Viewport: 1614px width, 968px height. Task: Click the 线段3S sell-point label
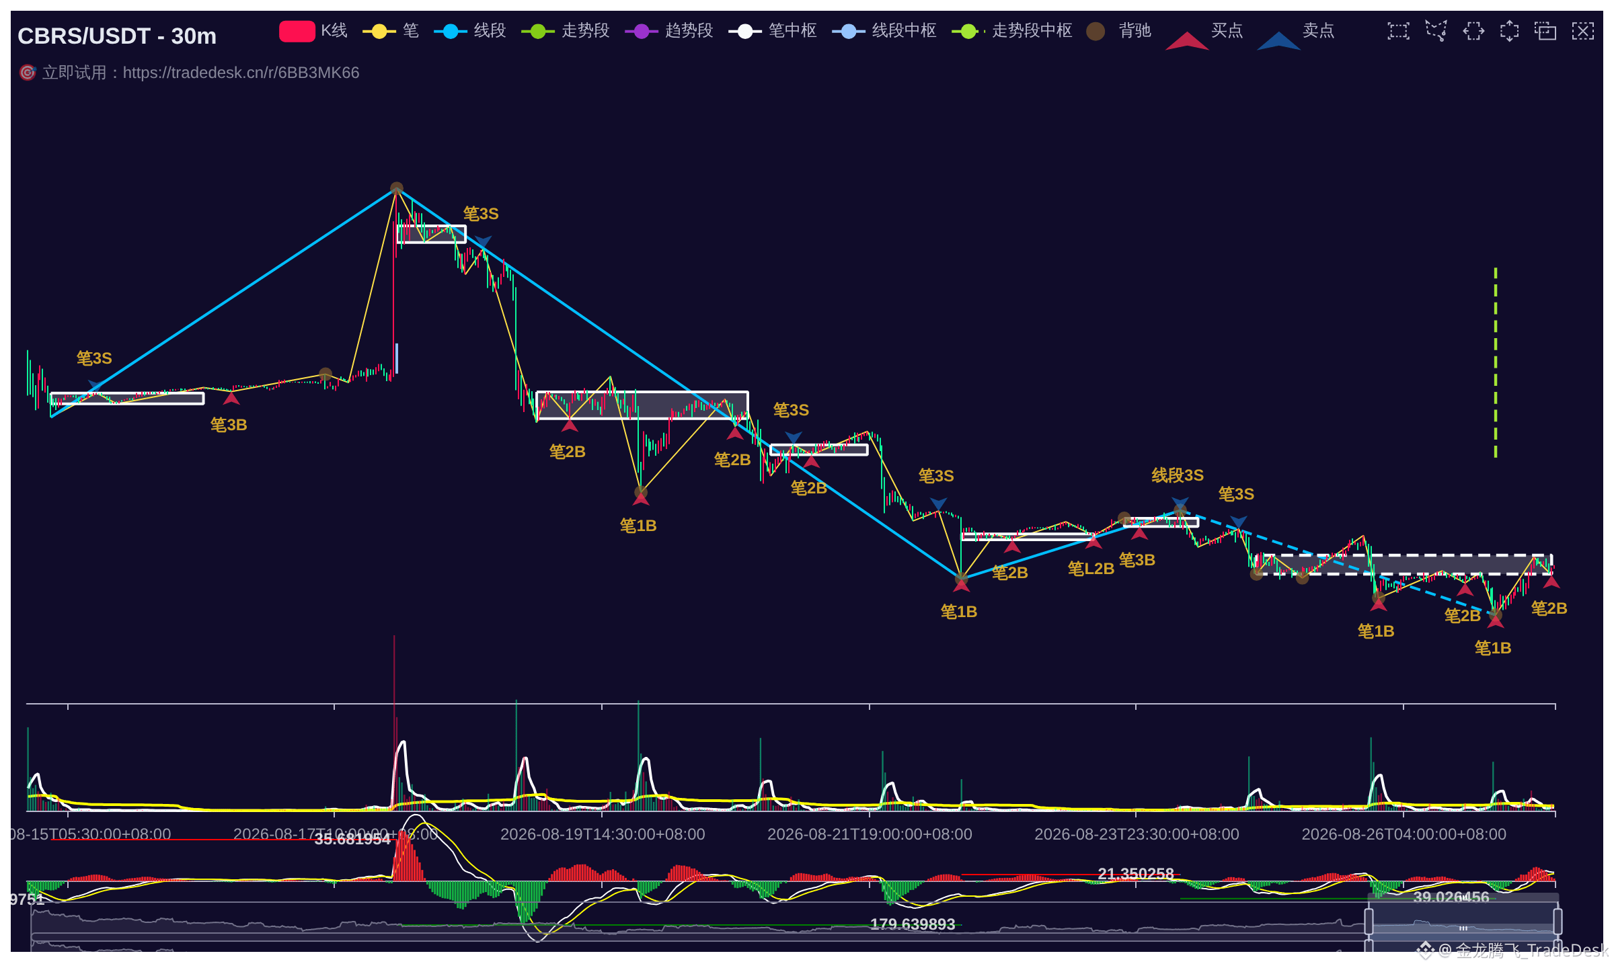[x=1178, y=475]
